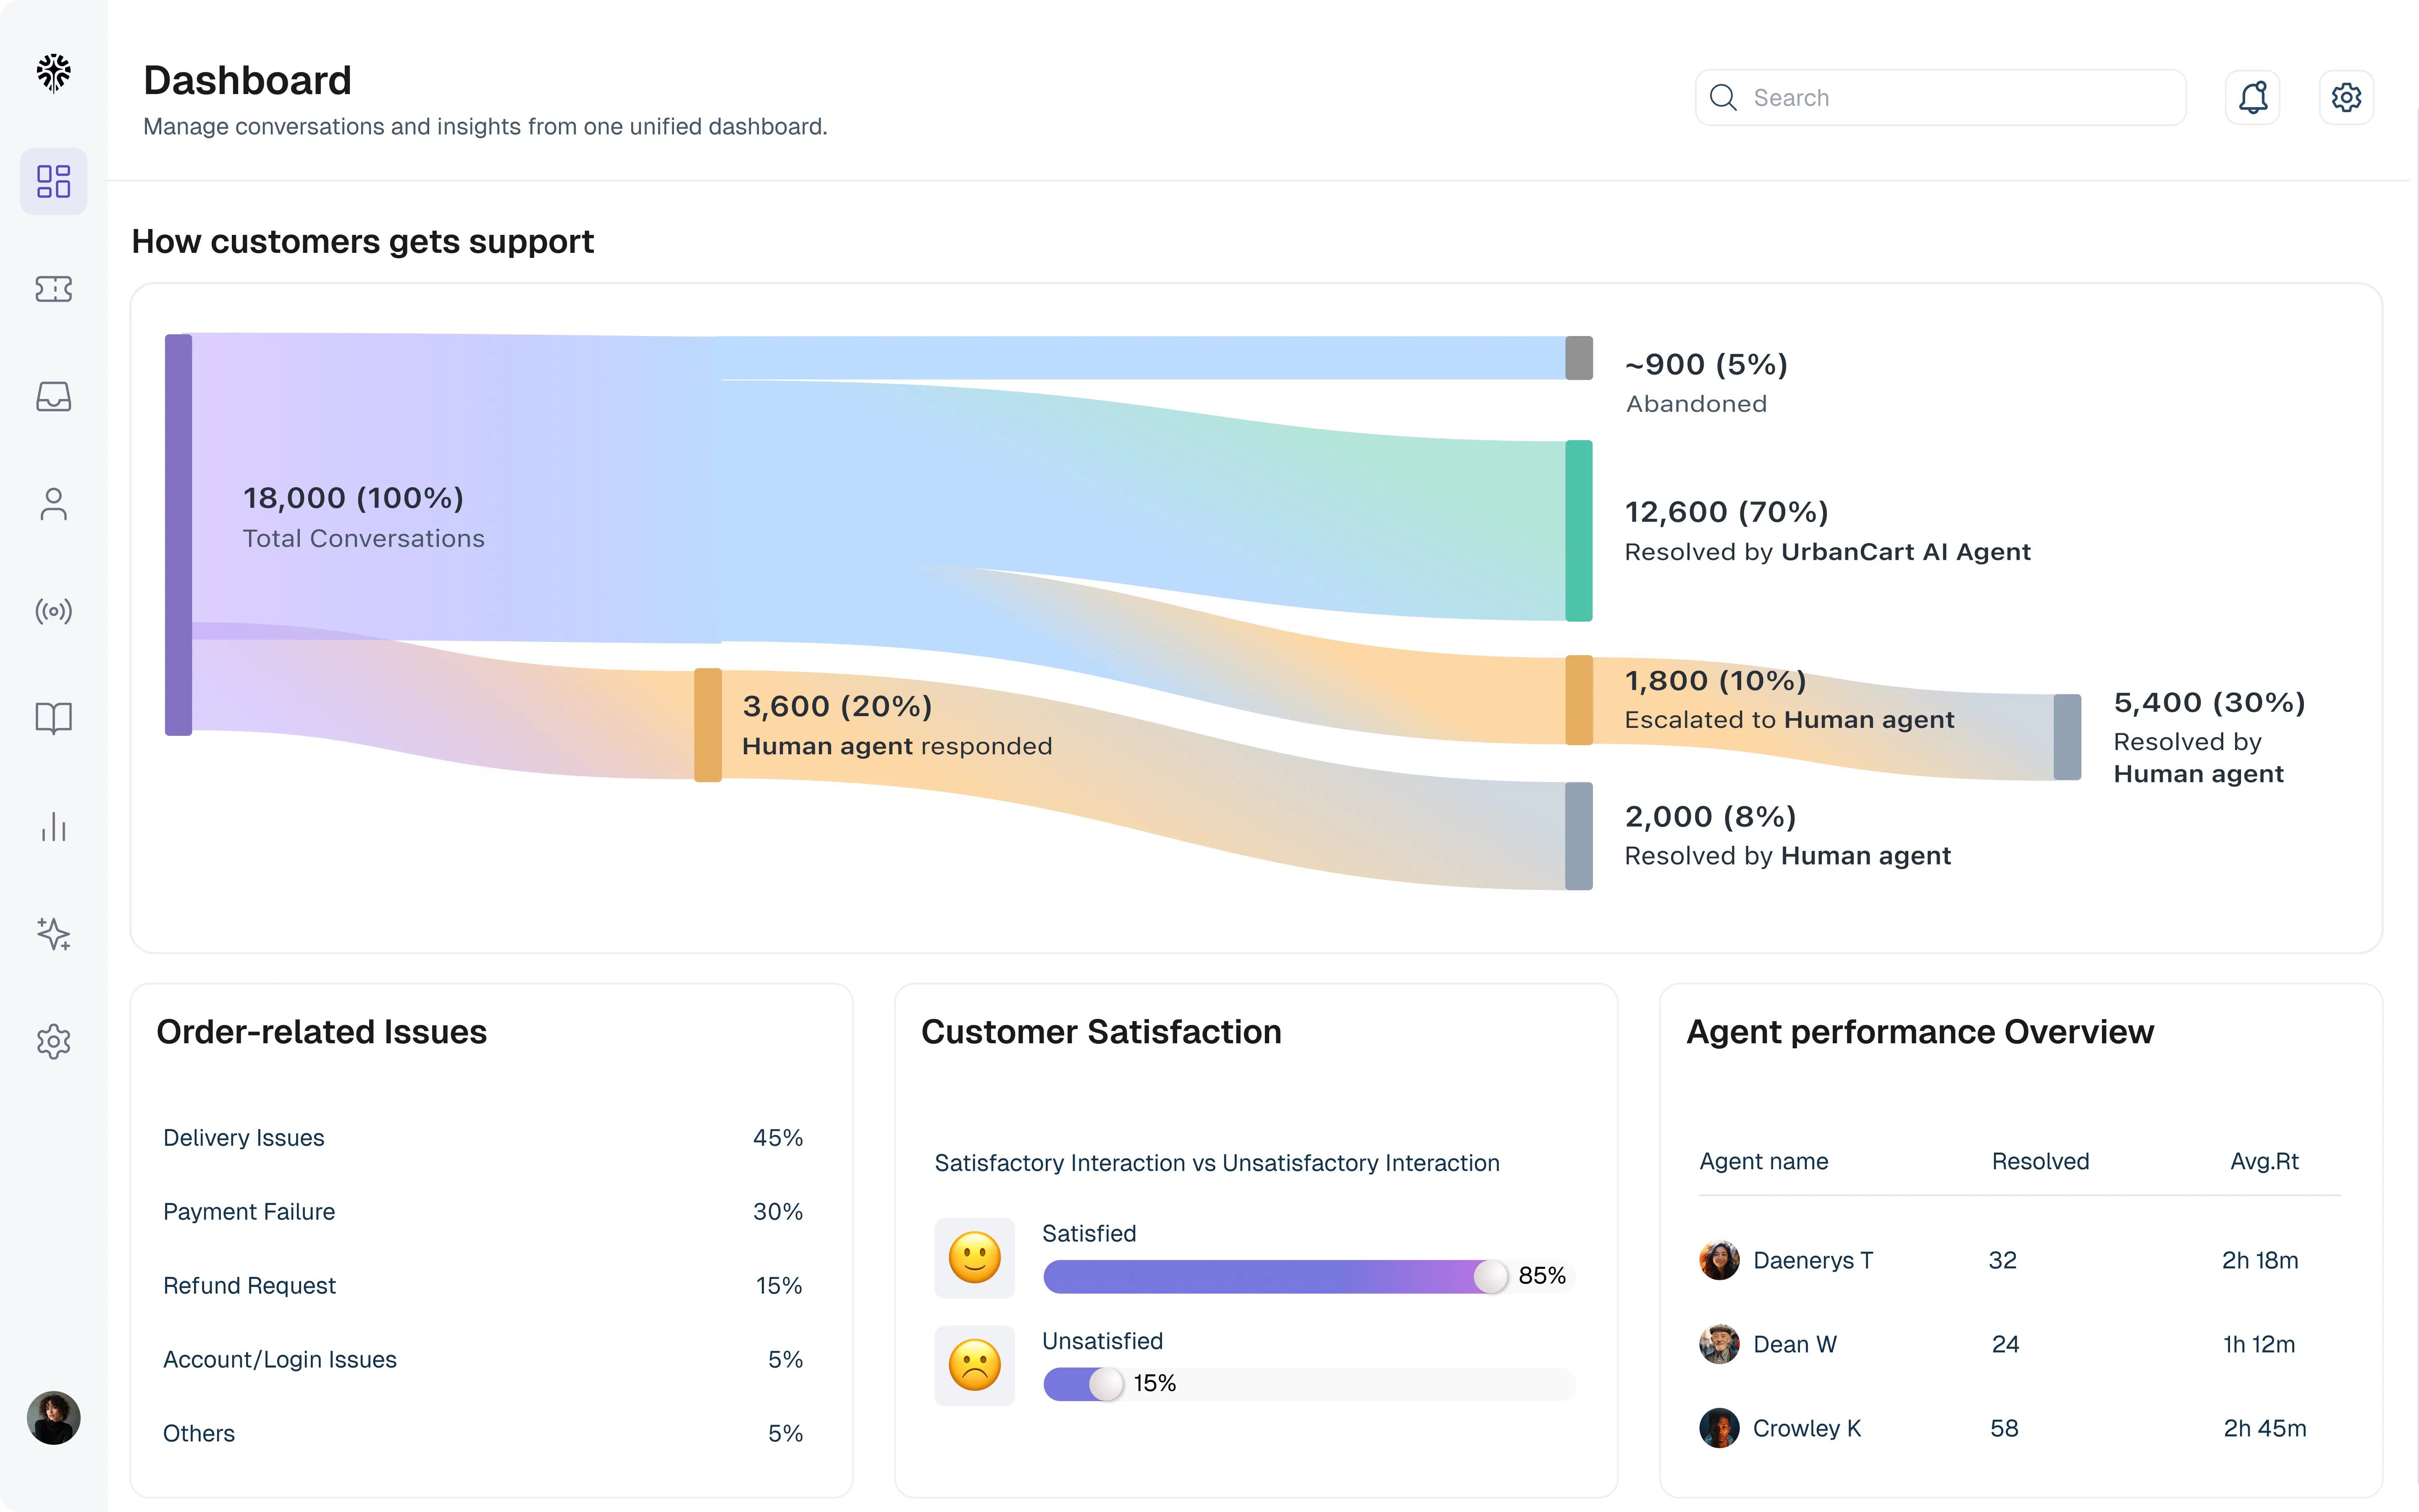
Task: Click the smiling face Satisfied emoji
Action: tap(975, 1257)
